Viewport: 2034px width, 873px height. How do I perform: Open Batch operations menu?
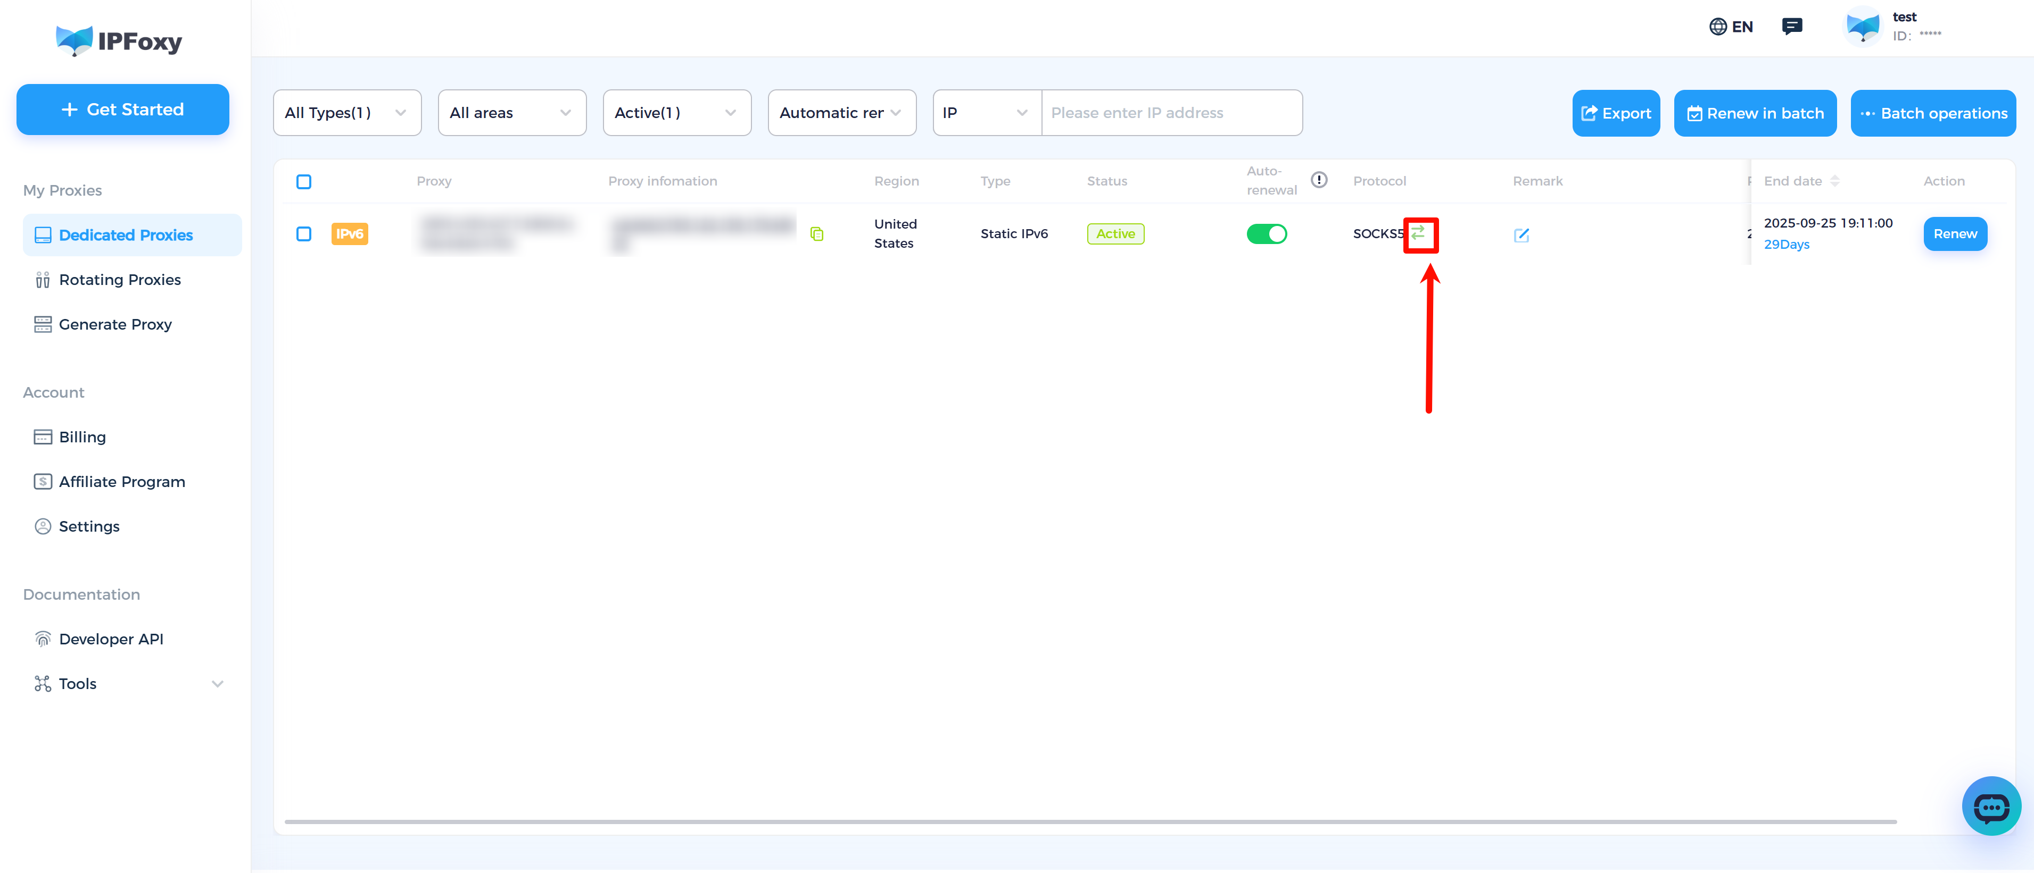pos(1933,114)
